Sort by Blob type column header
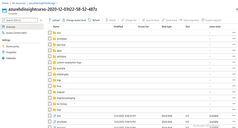This screenshot has width=238, height=128. 166,27
